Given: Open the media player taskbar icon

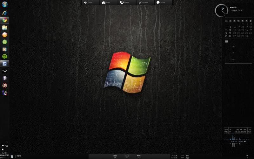Looking at the screenshot, I should pos(4,49).
